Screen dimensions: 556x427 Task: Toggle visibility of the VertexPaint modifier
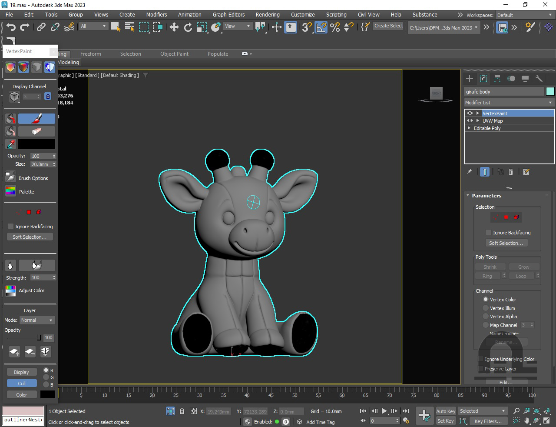pyautogui.click(x=470, y=113)
